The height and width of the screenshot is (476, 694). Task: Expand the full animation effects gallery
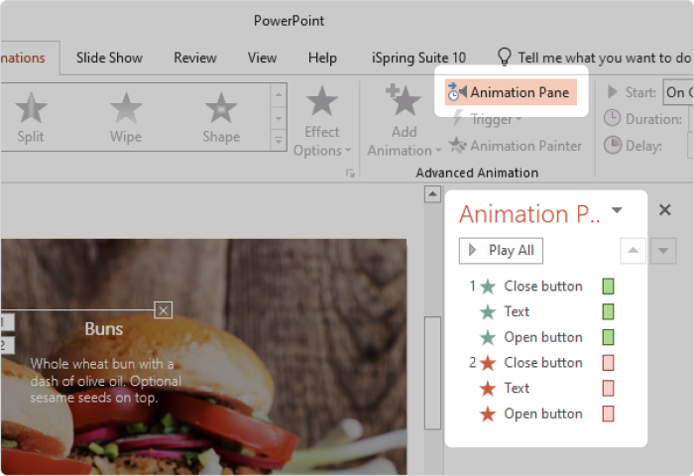[x=279, y=141]
